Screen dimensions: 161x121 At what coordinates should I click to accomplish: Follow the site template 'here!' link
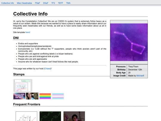pyautogui.click(x=28, y=32)
